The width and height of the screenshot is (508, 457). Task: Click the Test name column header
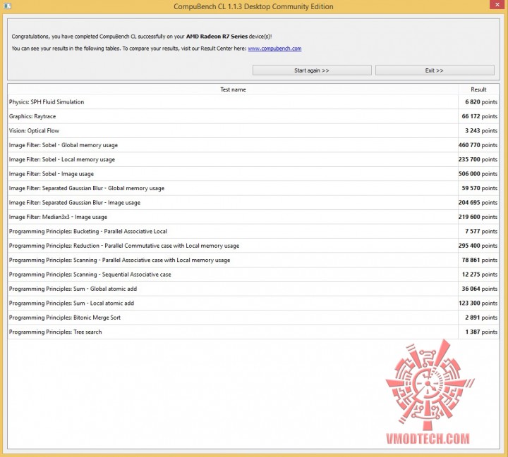point(233,89)
